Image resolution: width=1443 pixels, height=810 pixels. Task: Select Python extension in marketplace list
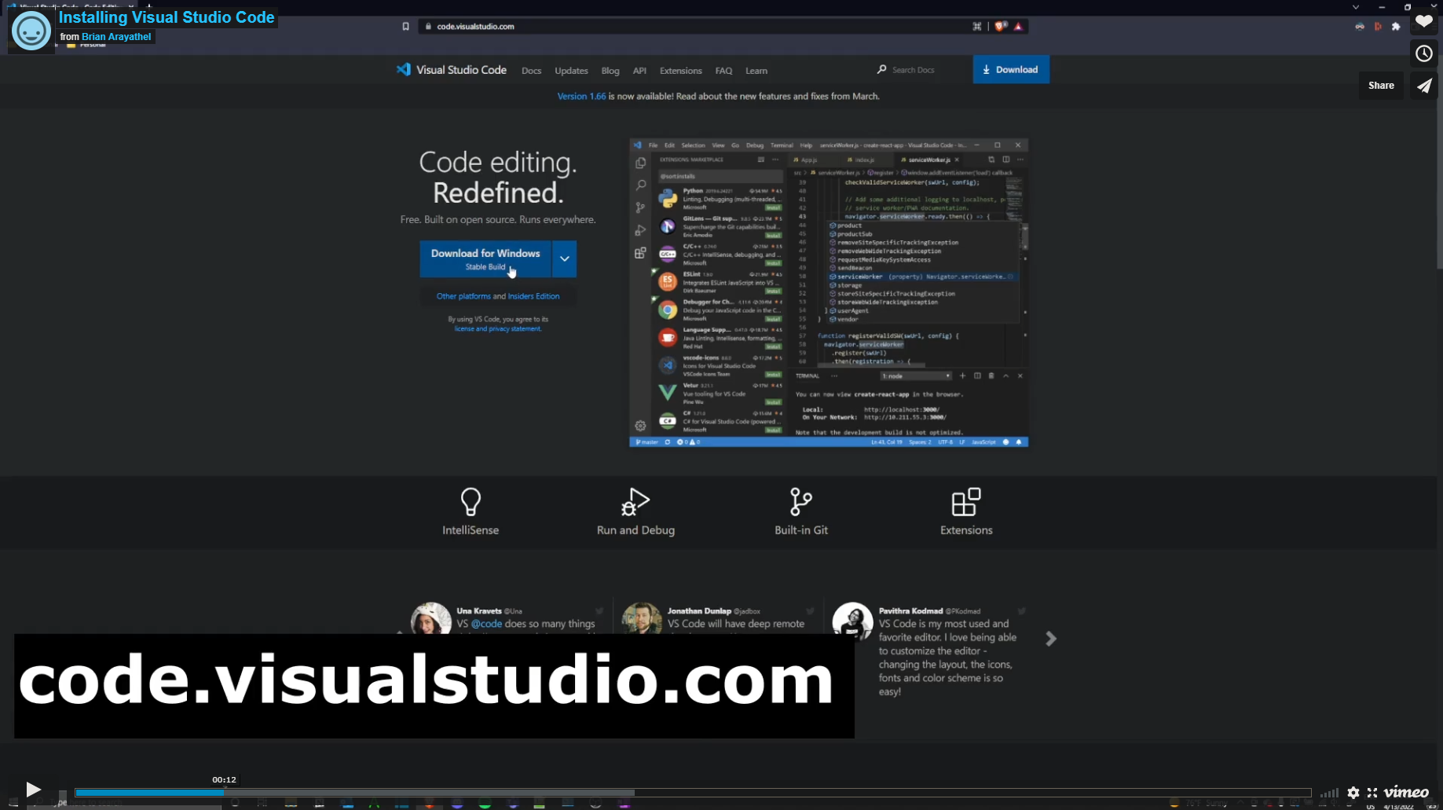[720, 199]
